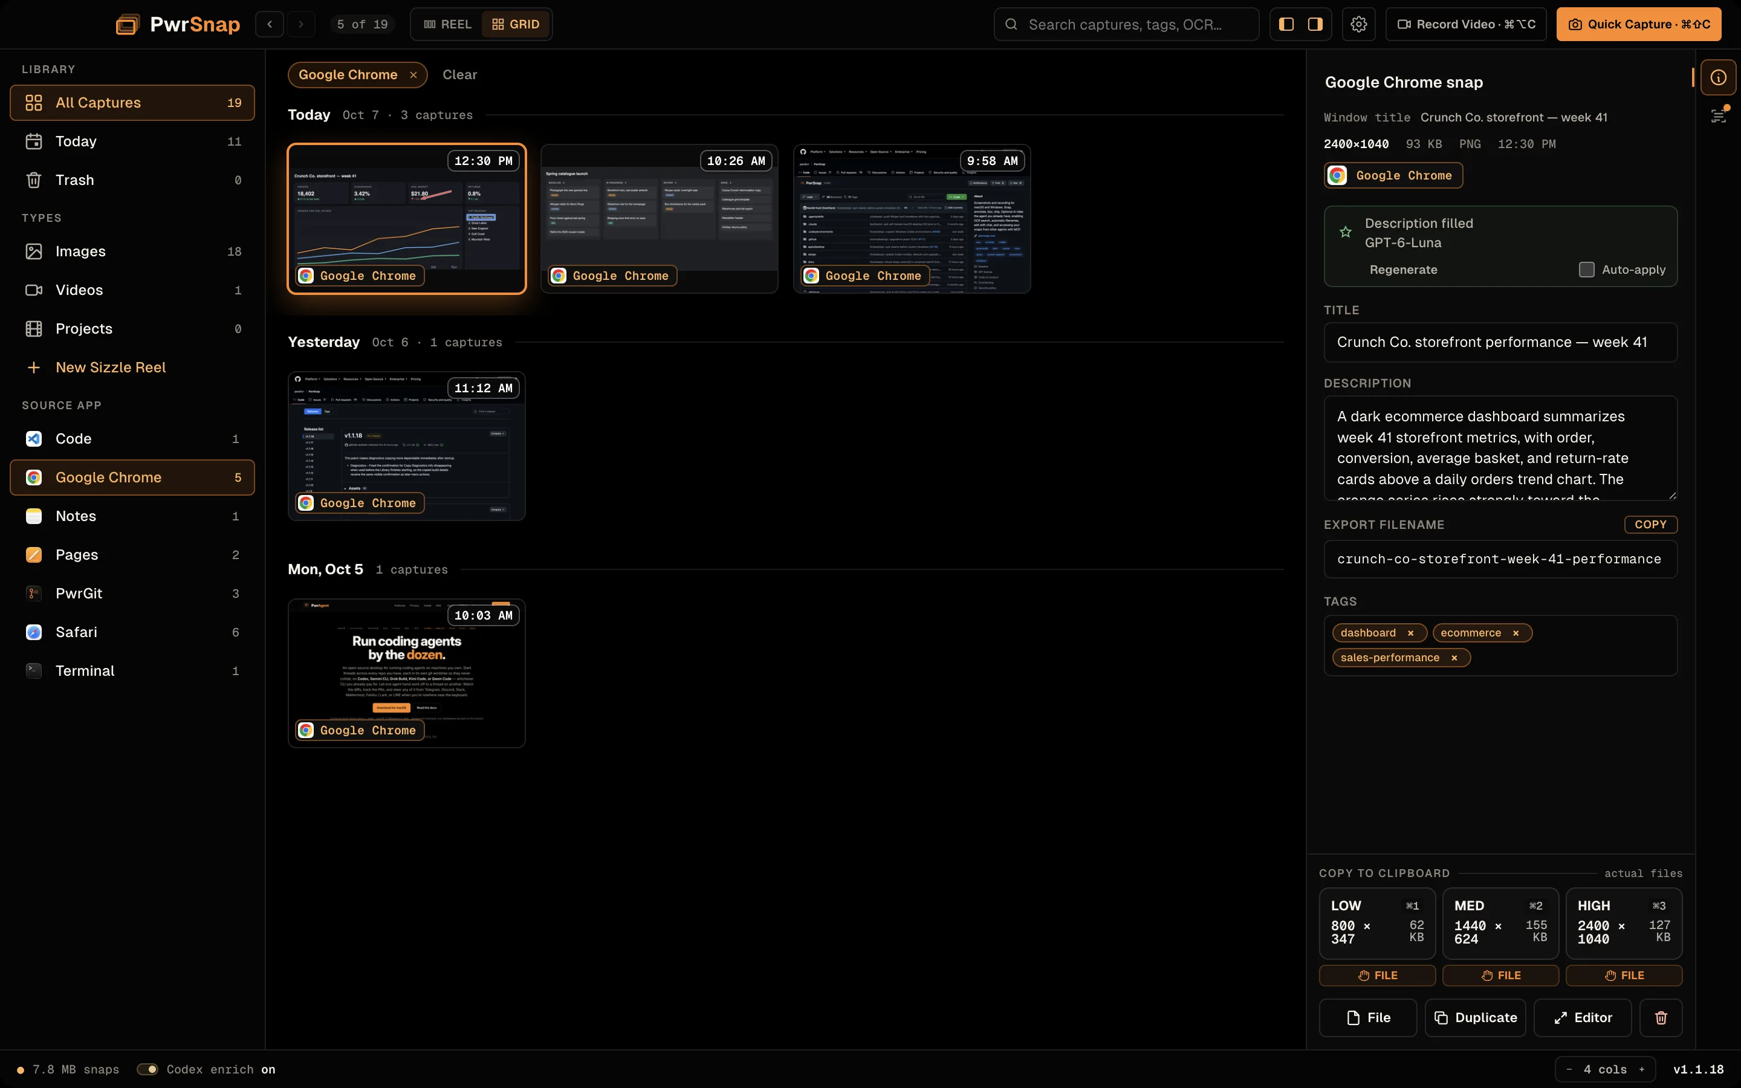The image size is (1741, 1088).
Task: Delete capture with trash icon
Action: point(1661,1017)
